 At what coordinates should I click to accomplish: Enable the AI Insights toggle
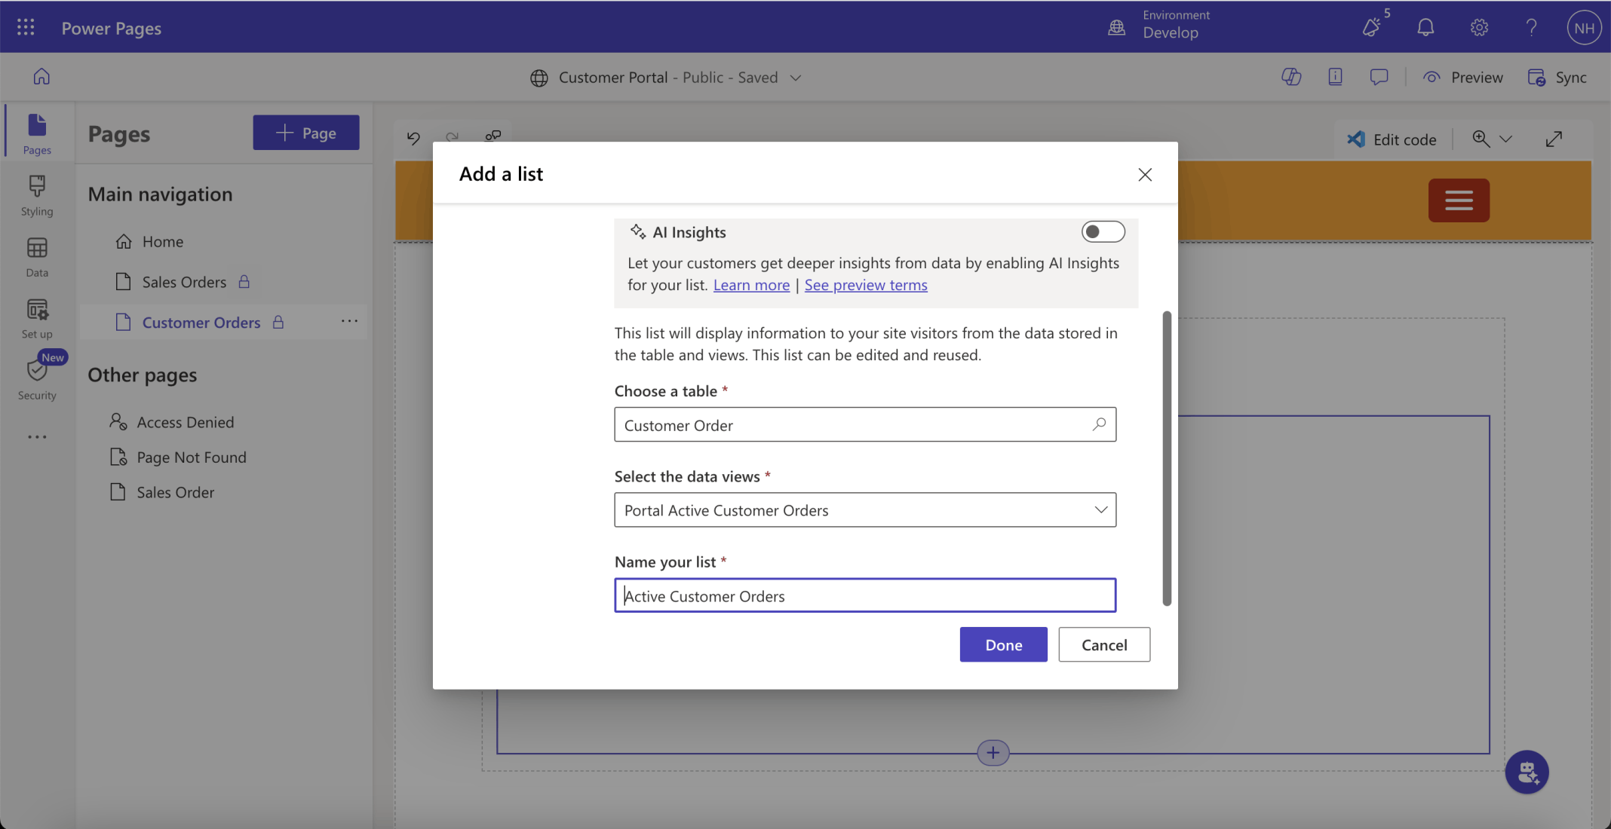tap(1102, 232)
